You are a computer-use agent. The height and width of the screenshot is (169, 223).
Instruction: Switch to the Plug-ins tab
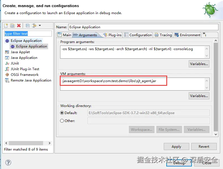(x=112, y=35)
